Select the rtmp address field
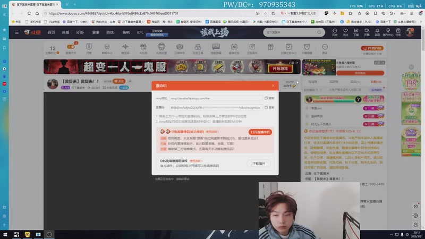 tap(216, 98)
